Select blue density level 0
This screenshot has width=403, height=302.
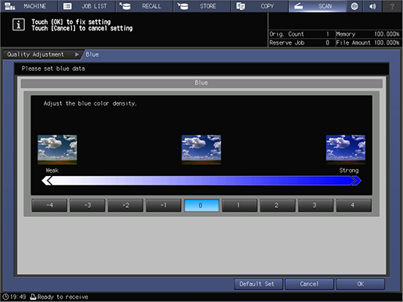pos(202,205)
